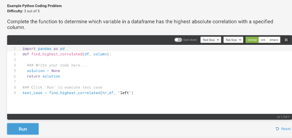The width and height of the screenshot is (292, 138).
Task: Click empty editor area below code
Action: (149, 105)
